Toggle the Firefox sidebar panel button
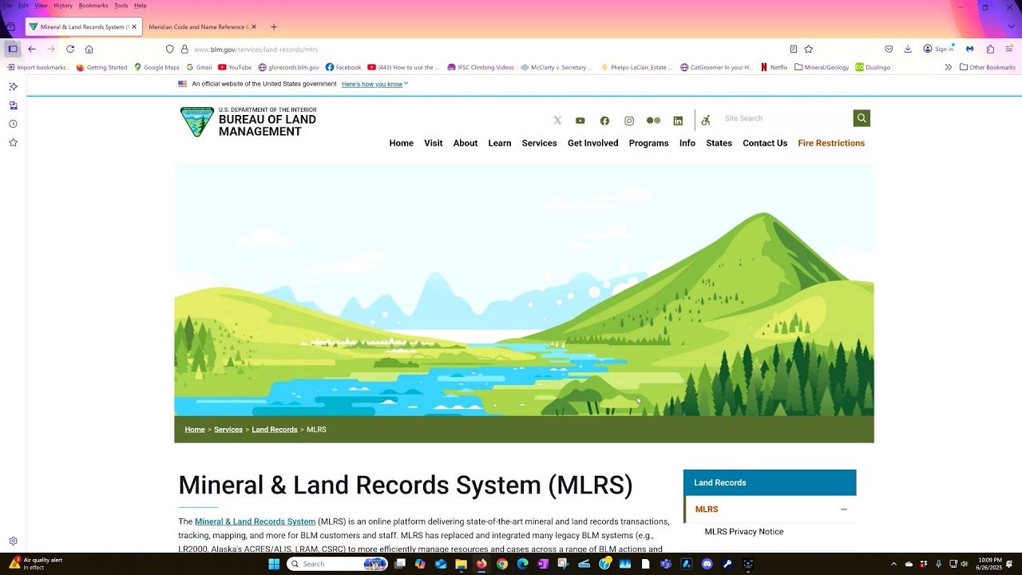The image size is (1022, 575). tap(13, 49)
